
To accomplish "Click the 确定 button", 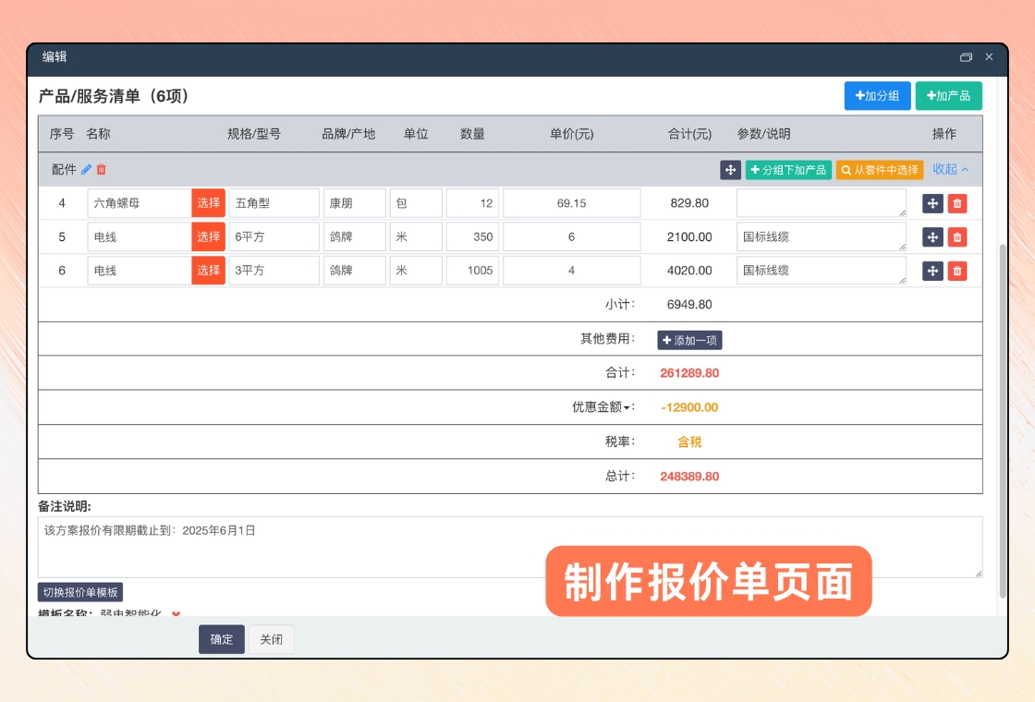I will pos(222,639).
